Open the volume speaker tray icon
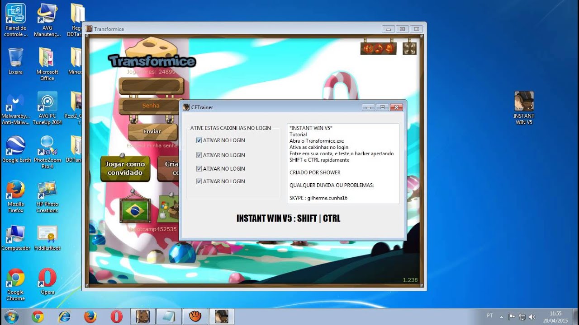 [x=532, y=317]
